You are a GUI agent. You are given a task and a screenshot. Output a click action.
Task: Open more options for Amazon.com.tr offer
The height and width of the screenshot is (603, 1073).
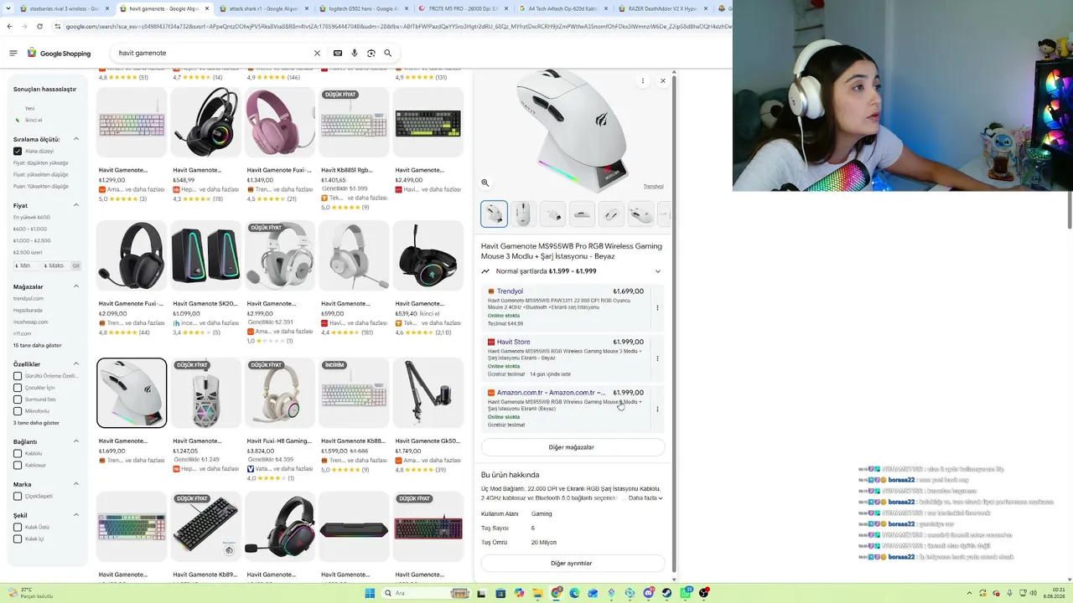click(657, 409)
